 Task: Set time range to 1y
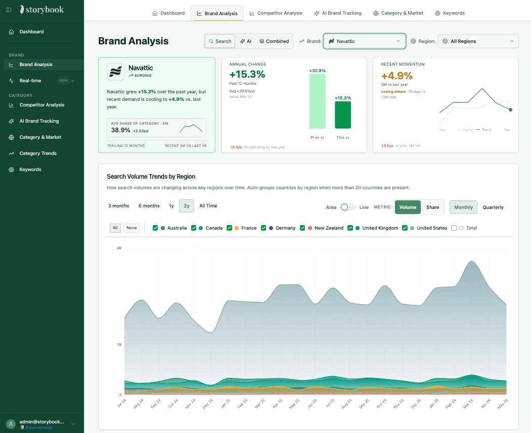point(171,206)
